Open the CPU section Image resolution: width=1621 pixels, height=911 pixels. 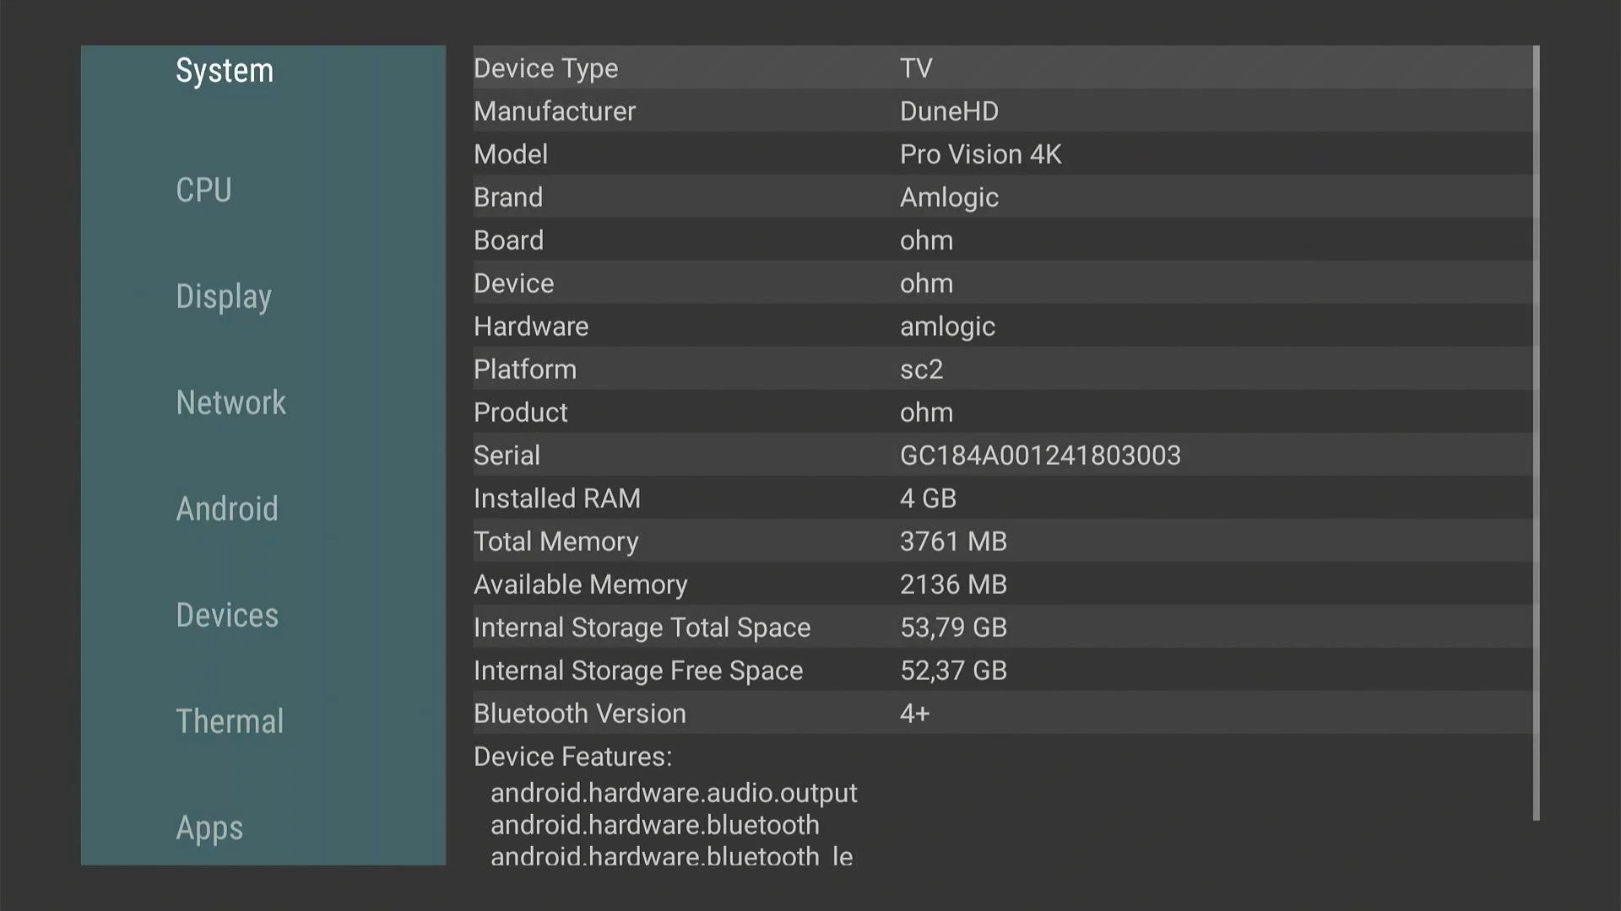click(203, 190)
